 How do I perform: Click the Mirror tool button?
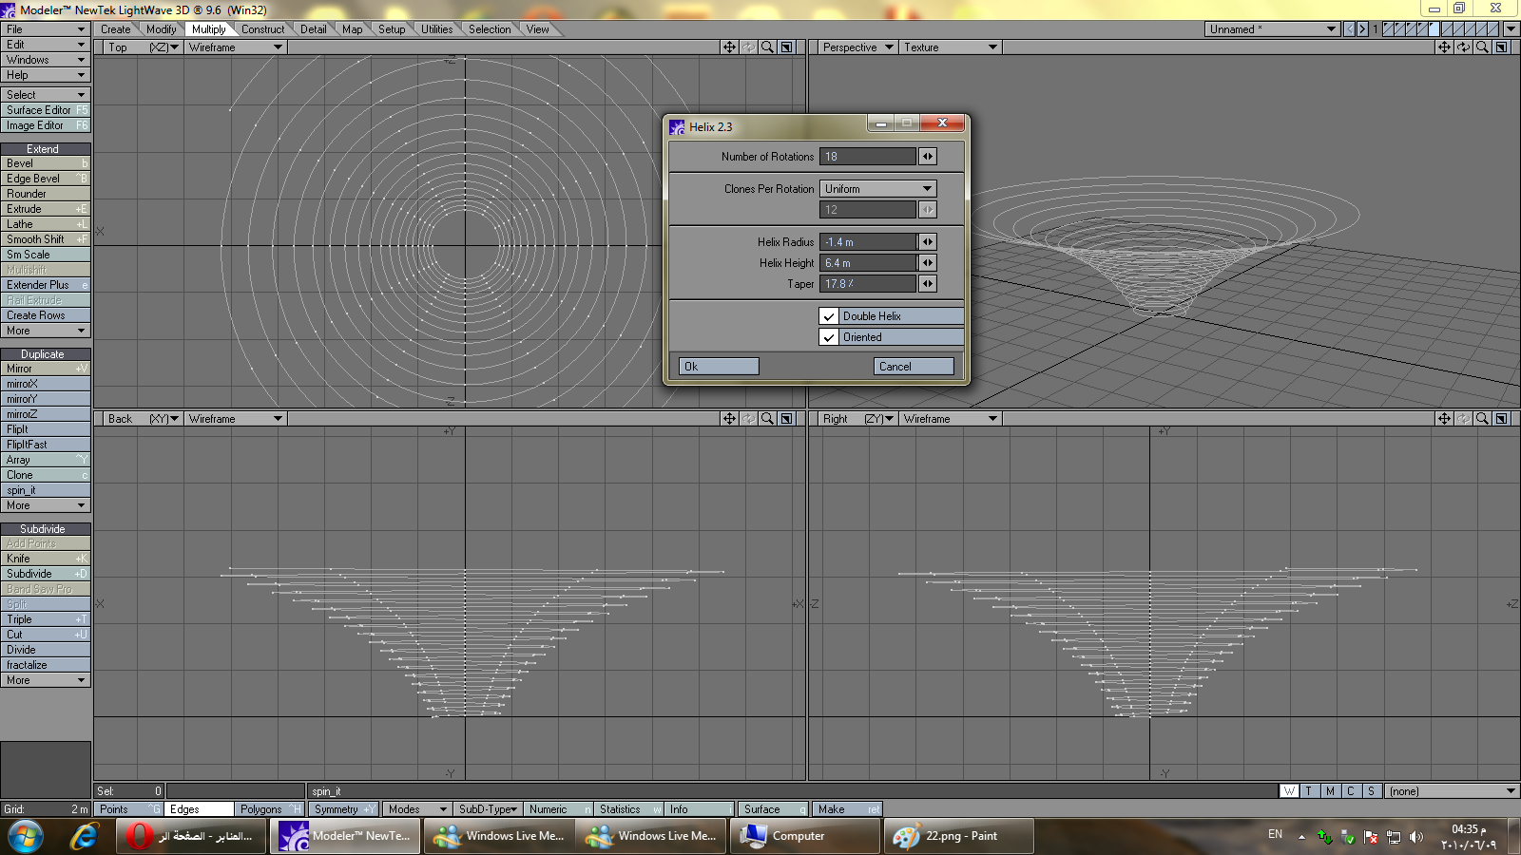pos(45,369)
